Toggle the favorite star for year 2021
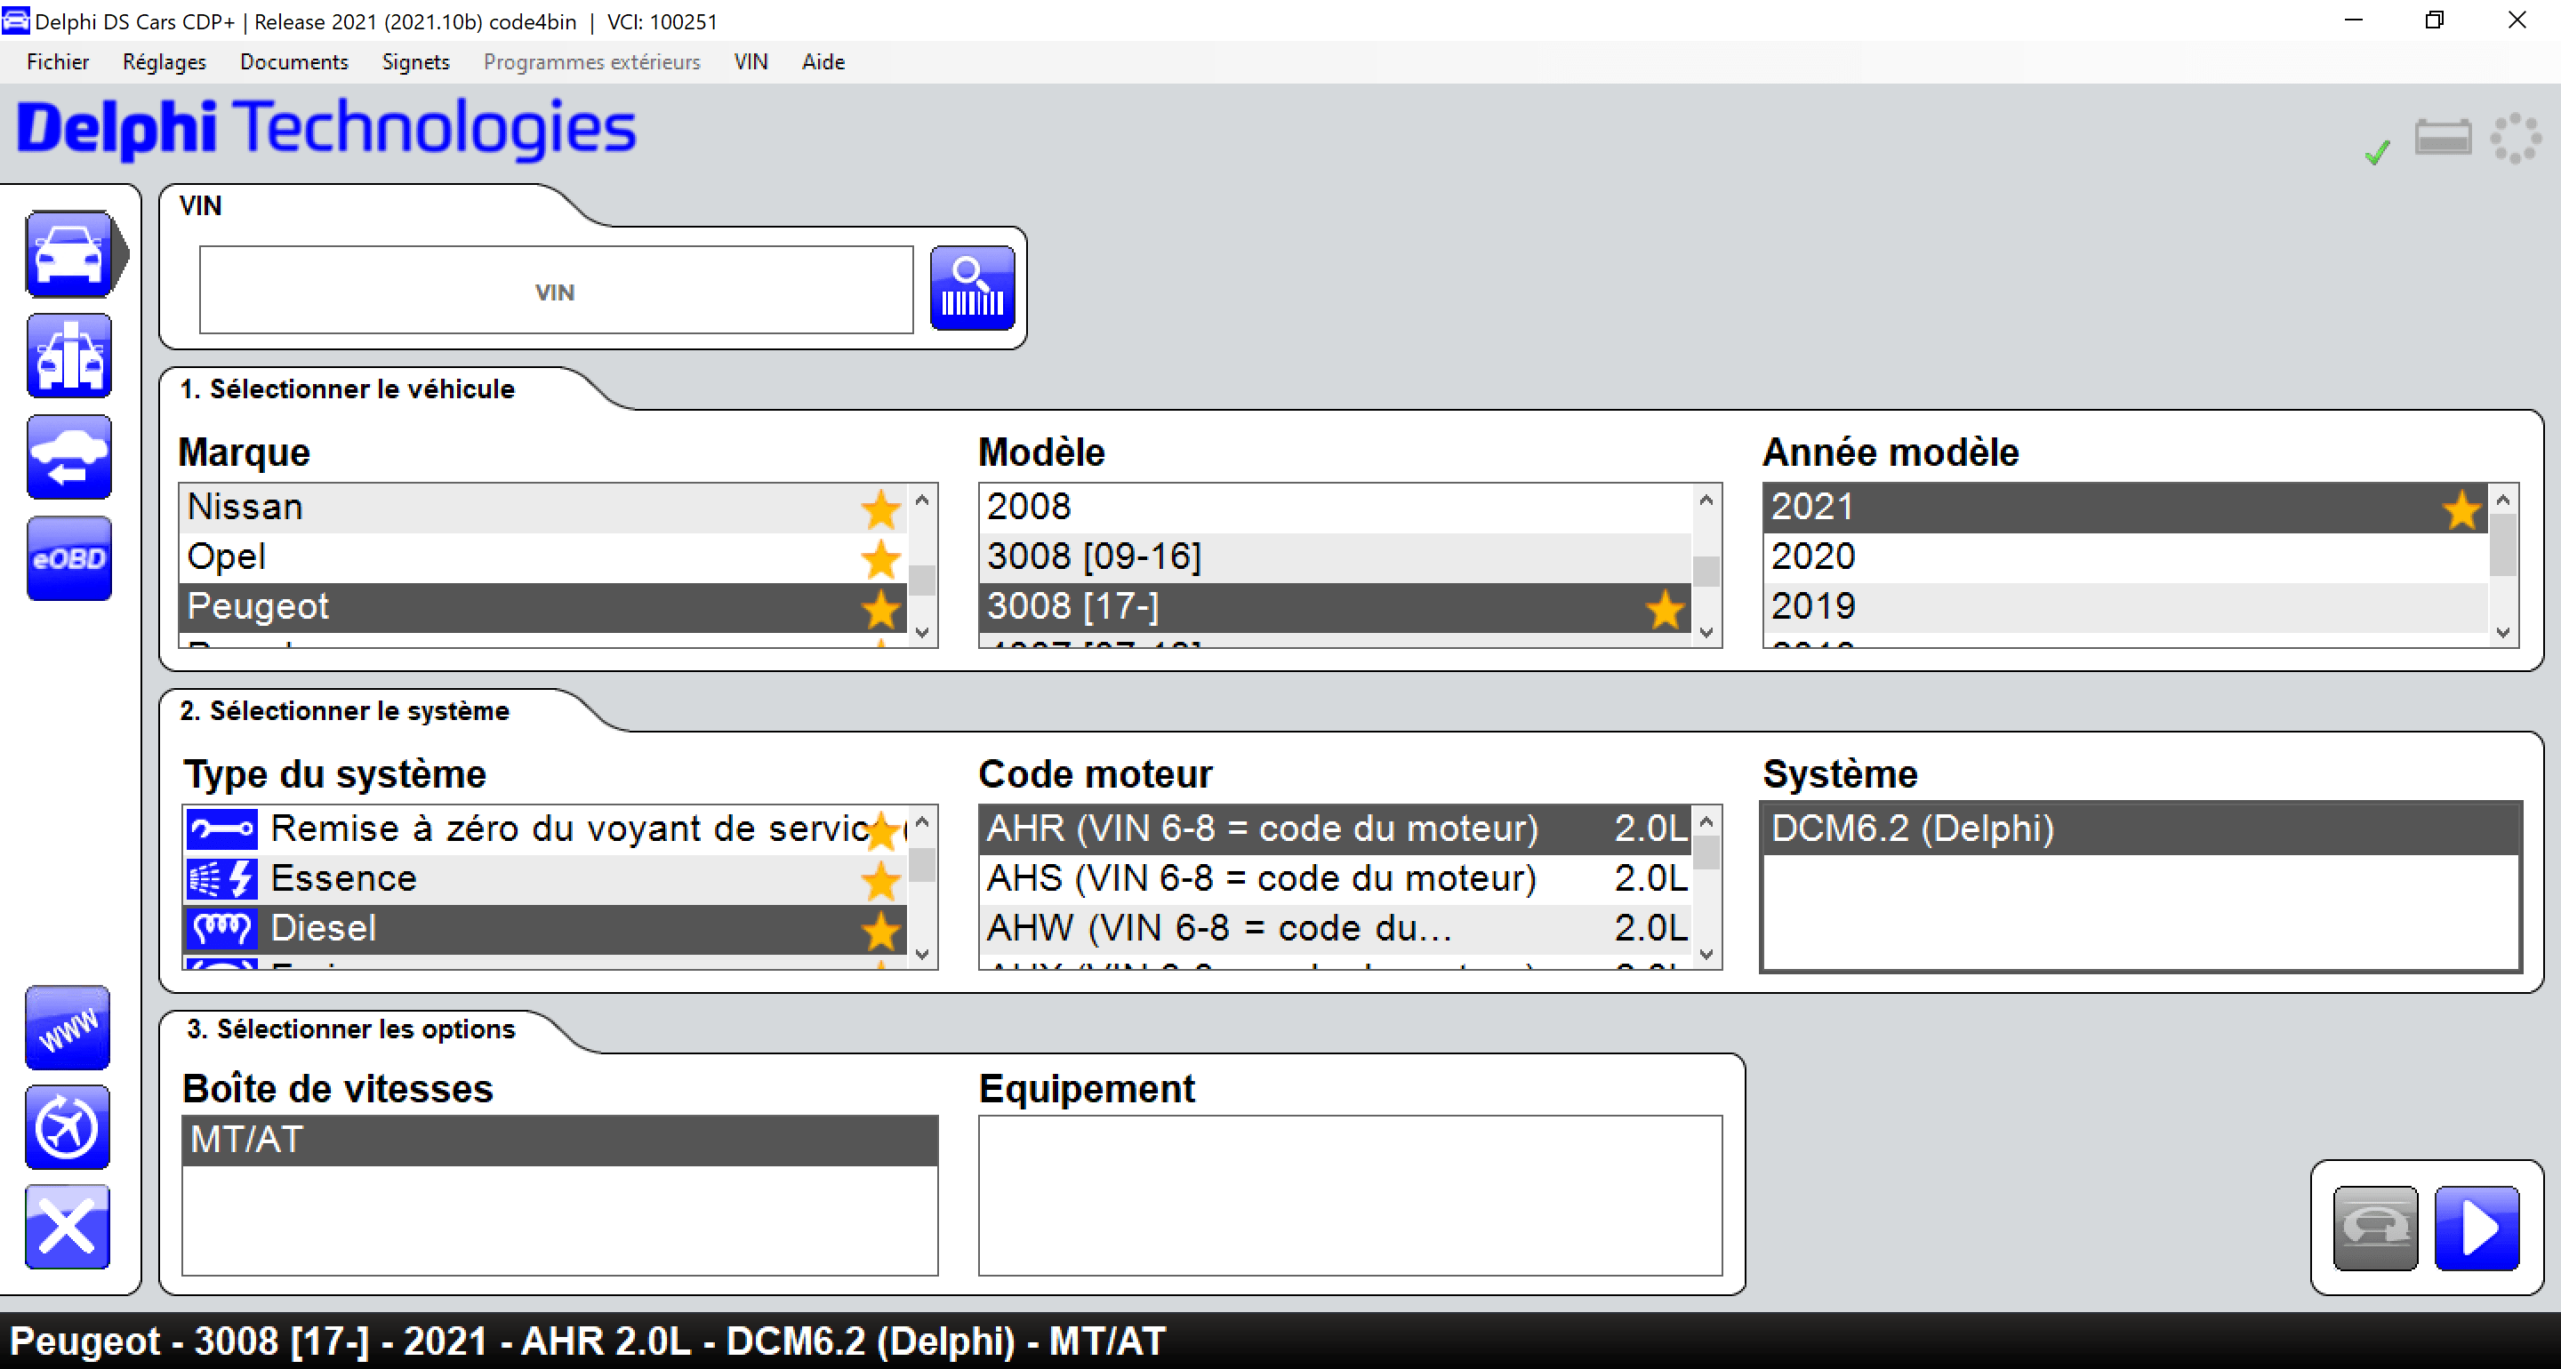2561x1369 pixels. click(x=2461, y=509)
